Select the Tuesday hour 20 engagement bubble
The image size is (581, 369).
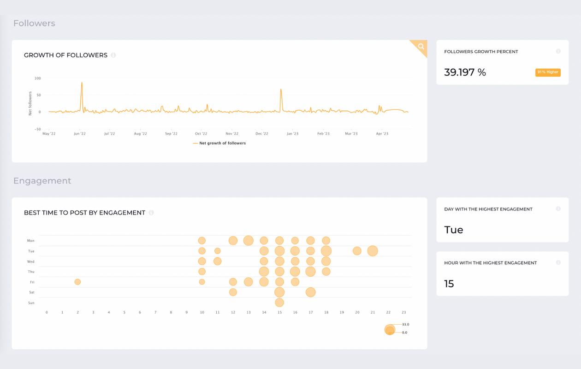tap(357, 251)
